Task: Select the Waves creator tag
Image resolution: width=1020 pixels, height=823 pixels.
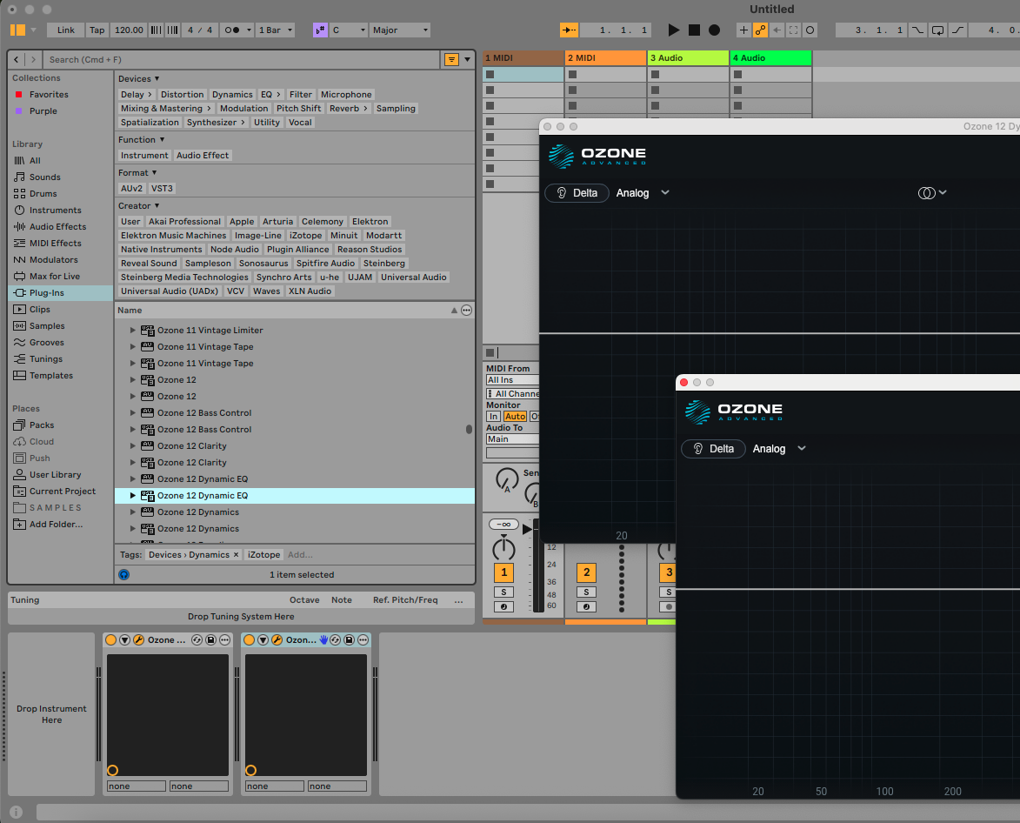Action: coord(267,291)
